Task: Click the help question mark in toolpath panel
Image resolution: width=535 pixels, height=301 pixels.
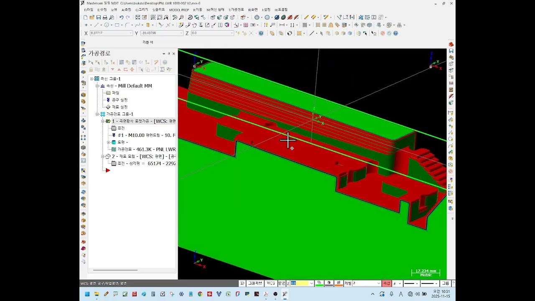Action: click(165, 62)
